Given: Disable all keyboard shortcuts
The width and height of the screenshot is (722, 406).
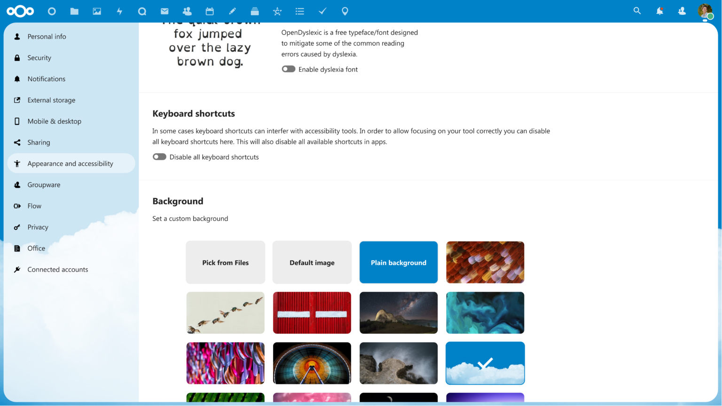Looking at the screenshot, I should tap(159, 156).
